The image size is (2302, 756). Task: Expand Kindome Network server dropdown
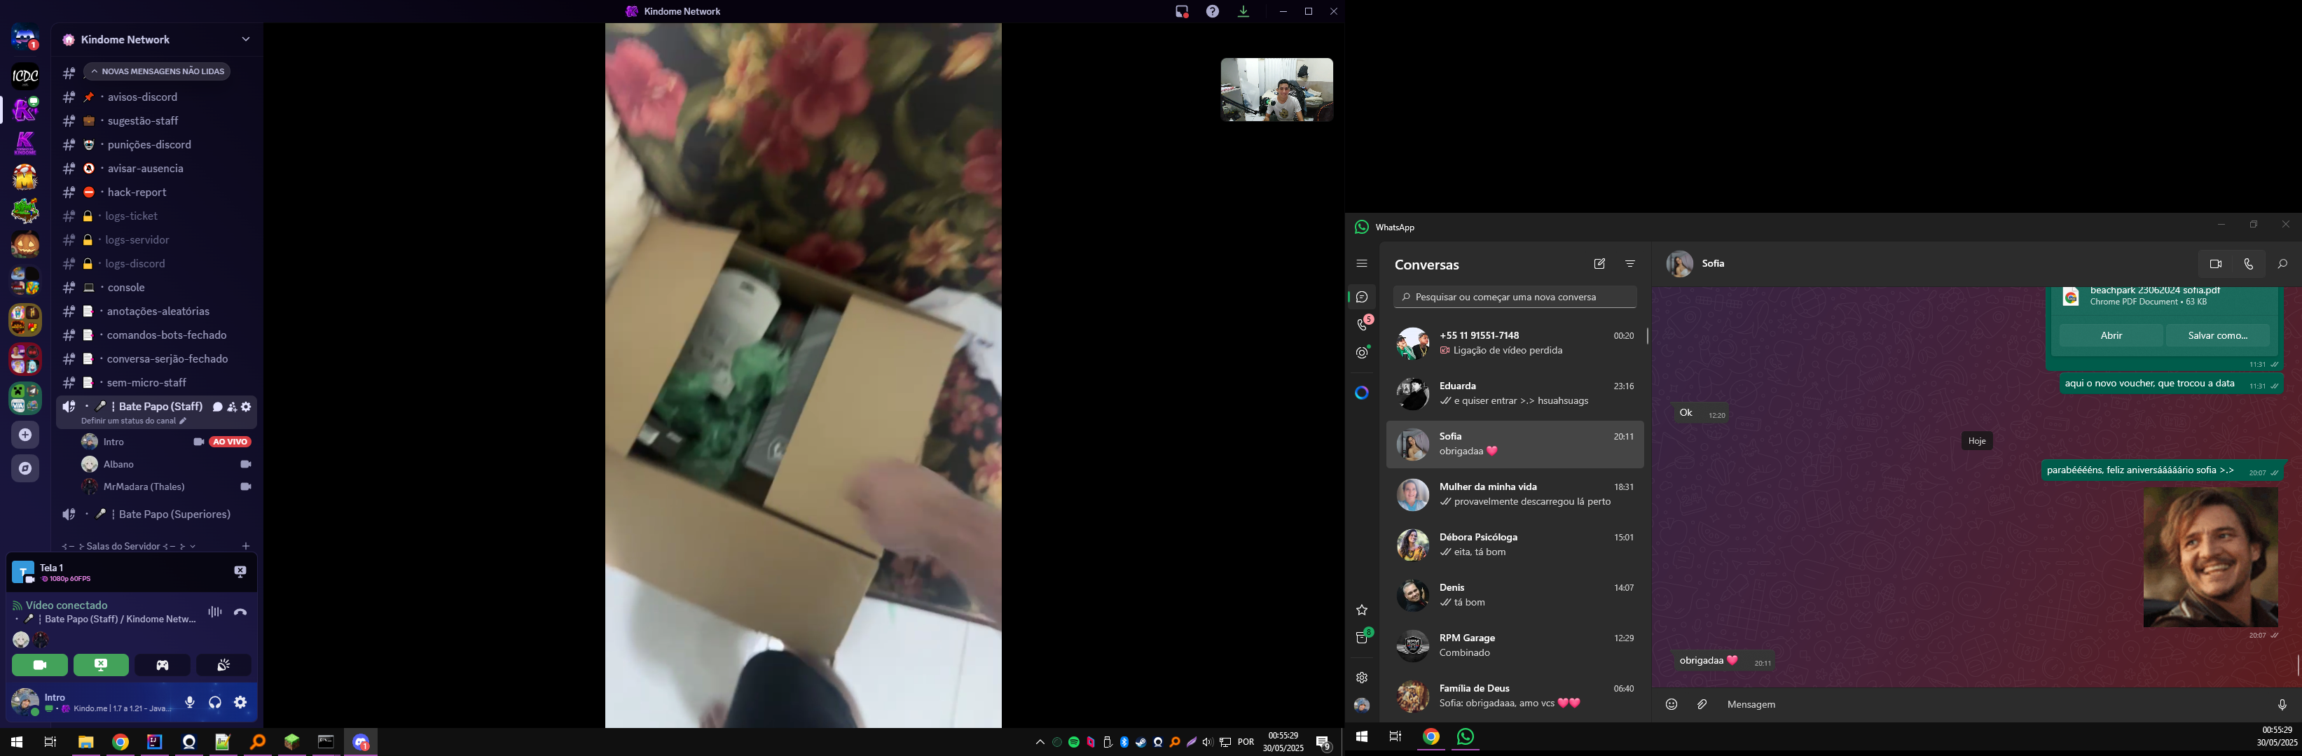(246, 39)
